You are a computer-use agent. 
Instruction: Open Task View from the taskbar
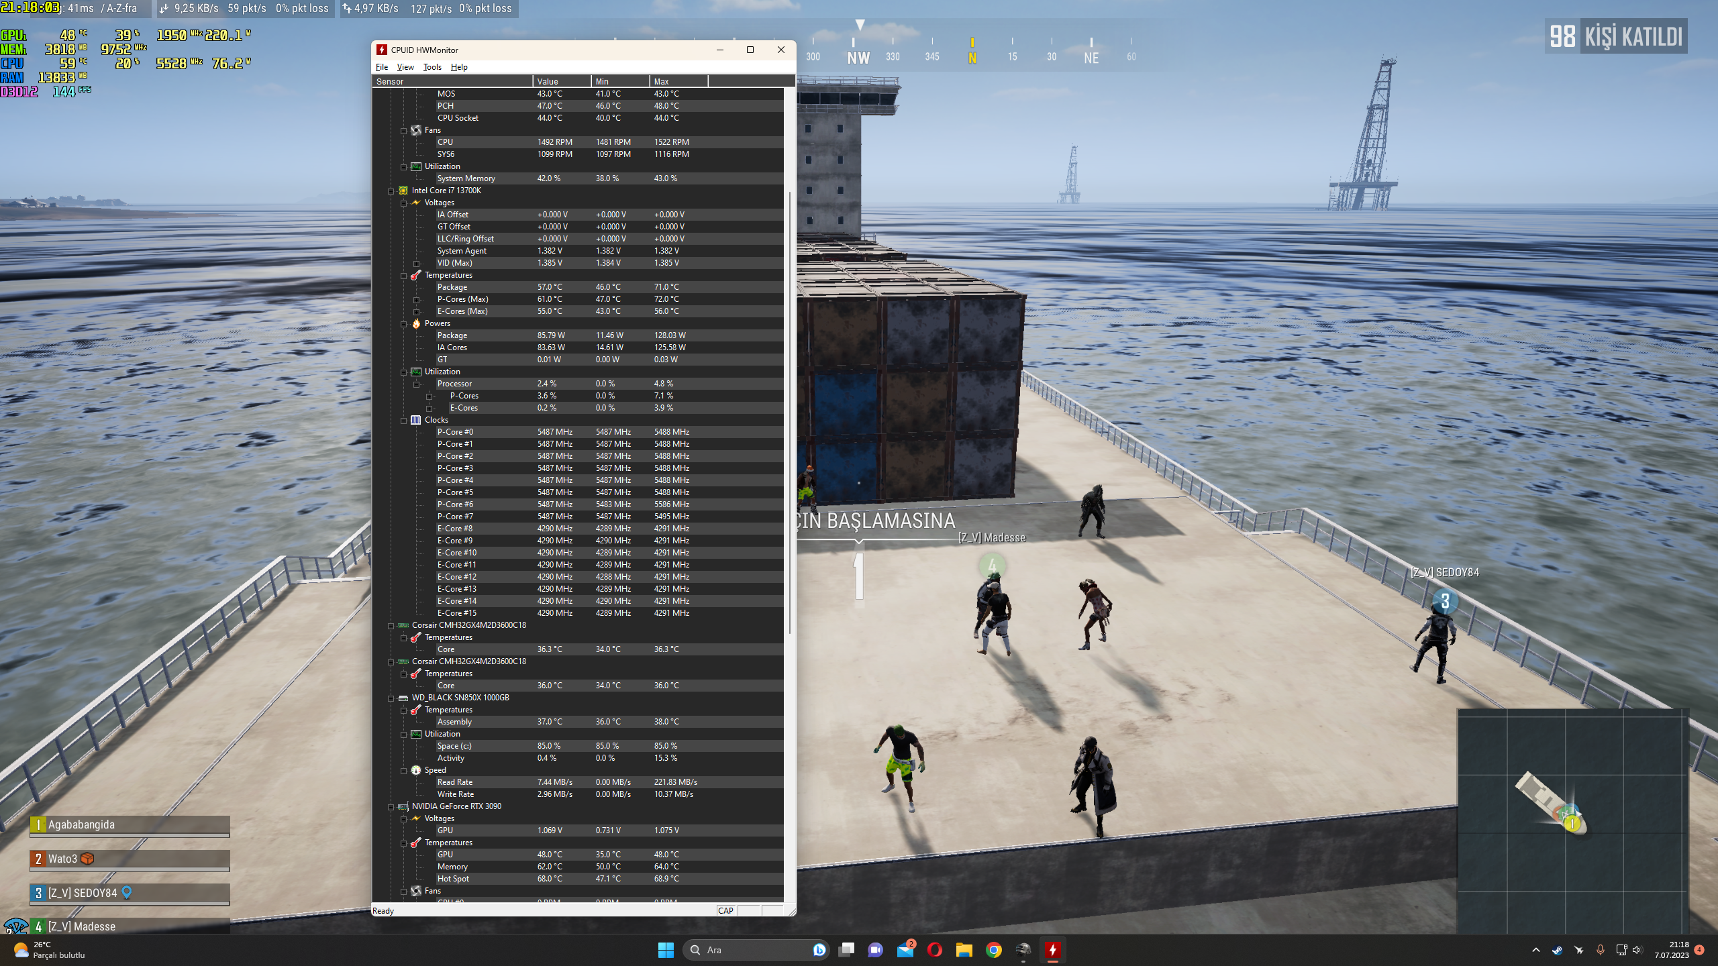[847, 950]
